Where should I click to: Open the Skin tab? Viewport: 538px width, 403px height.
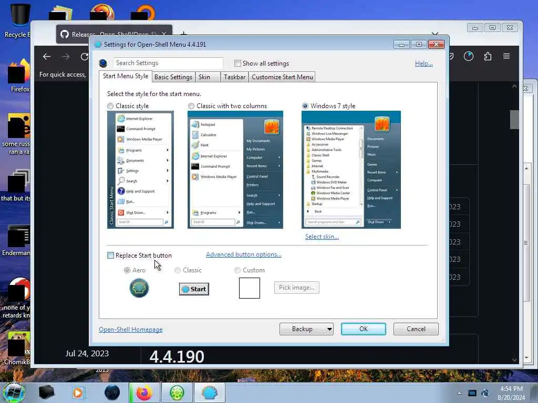[208, 77]
